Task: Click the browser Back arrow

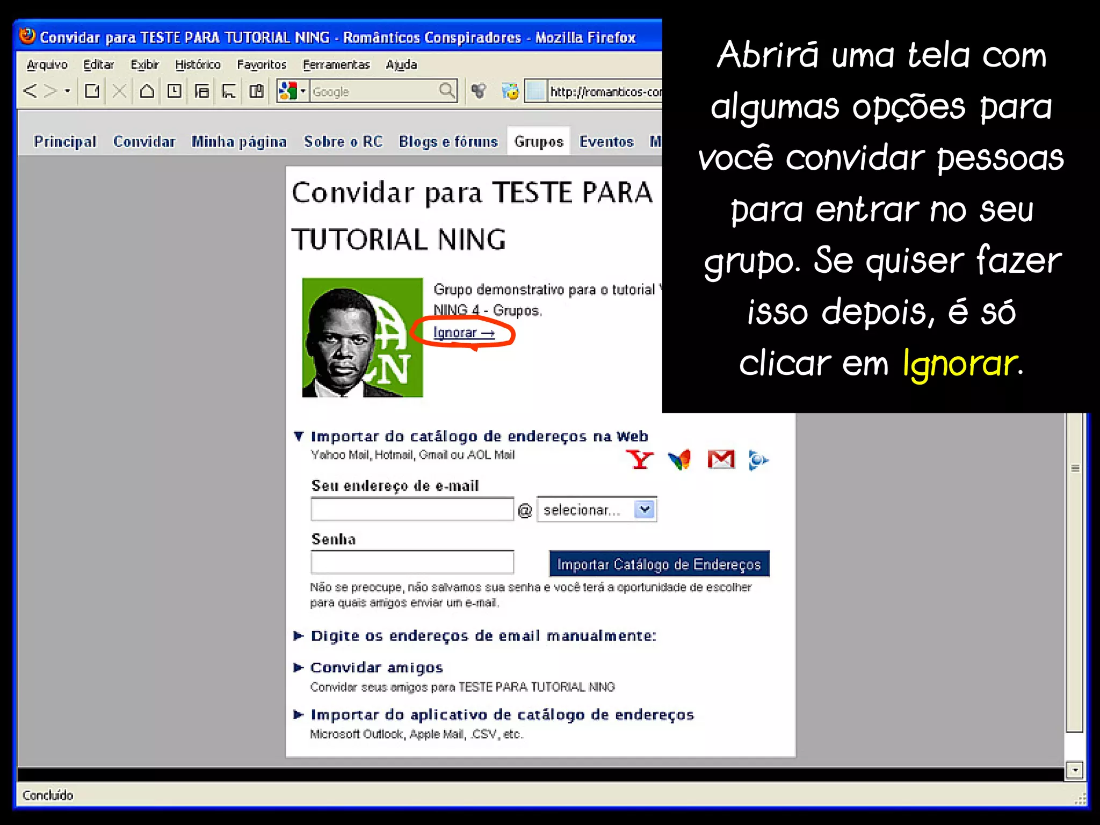Action: pos(31,91)
